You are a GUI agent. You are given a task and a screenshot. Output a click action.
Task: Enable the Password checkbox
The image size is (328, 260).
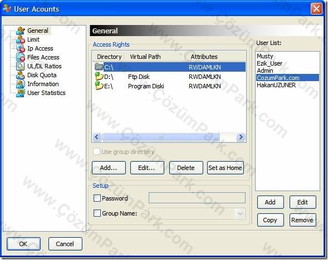[x=97, y=198]
